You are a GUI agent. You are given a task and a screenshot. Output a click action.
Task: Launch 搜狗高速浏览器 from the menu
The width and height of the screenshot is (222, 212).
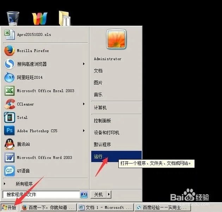(x=32, y=64)
